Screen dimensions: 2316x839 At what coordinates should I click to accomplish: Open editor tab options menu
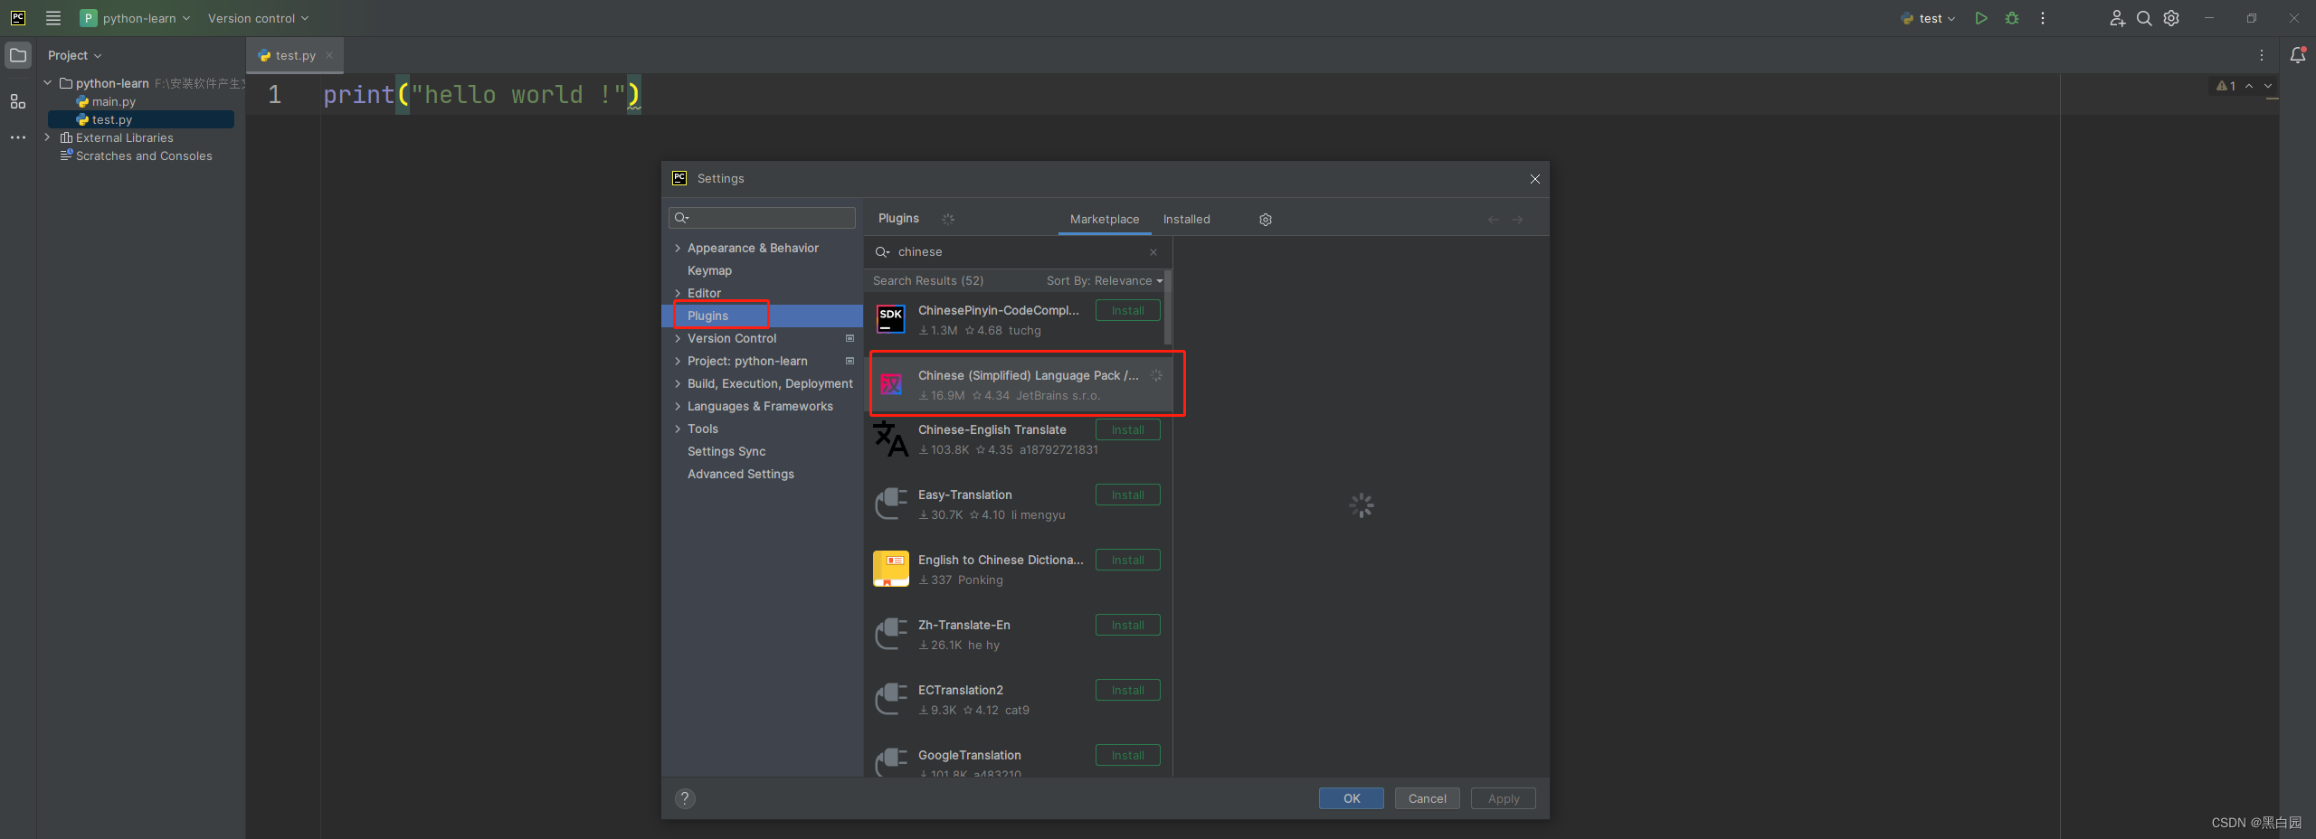click(2262, 55)
